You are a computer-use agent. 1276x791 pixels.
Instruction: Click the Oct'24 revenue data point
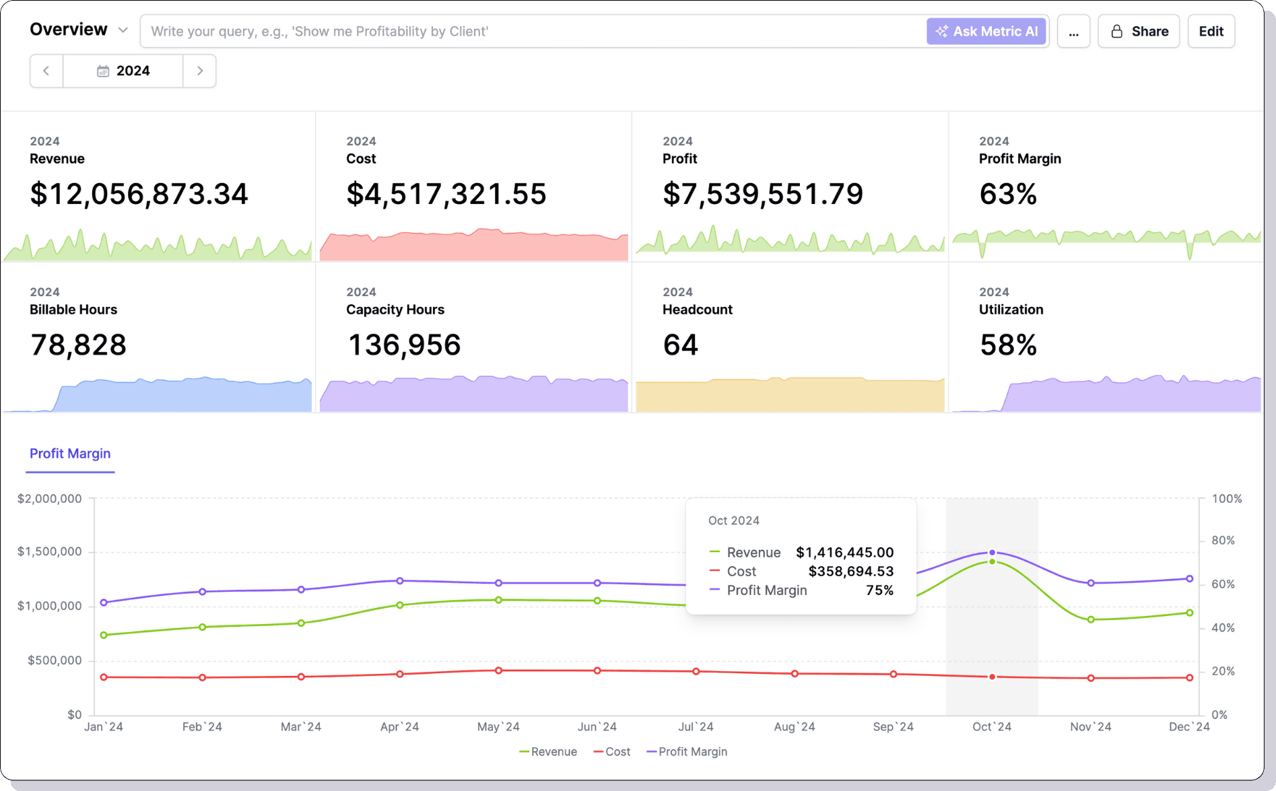tap(992, 561)
